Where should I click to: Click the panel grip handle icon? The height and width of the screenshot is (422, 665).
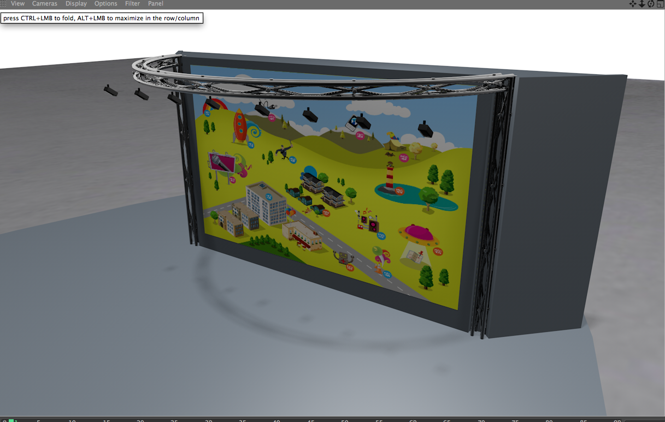[3, 4]
